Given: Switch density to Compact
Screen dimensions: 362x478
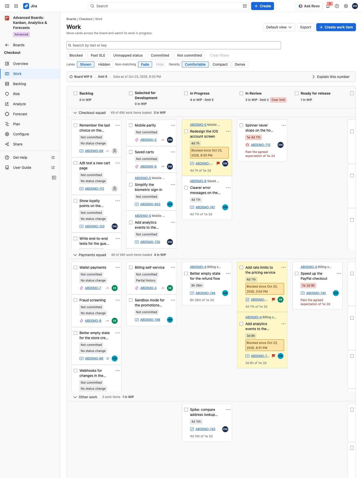Looking at the screenshot, I should pyautogui.click(x=220, y=64).
